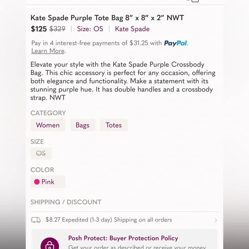The width and height of the screenshot is (249, 249).
Task: Open Posh Protect: Buyer Protection Policy
Action: click(123, 238)
